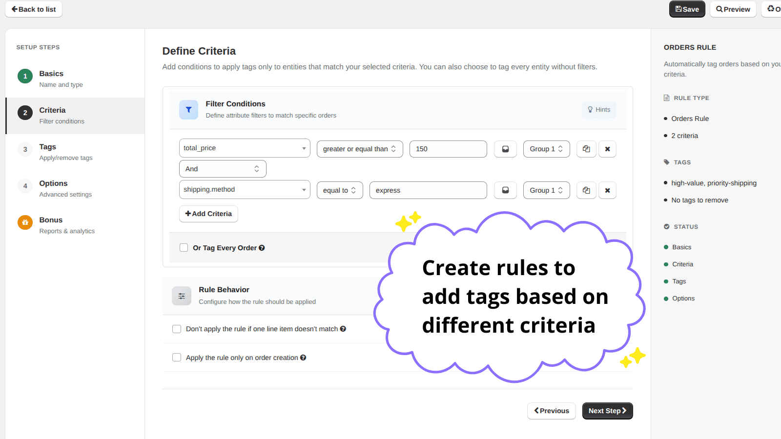Screen dimensions: 781x439
Task: Click the blue filter funnel icon
Action: pyautogui.click(x=188, y=110)
